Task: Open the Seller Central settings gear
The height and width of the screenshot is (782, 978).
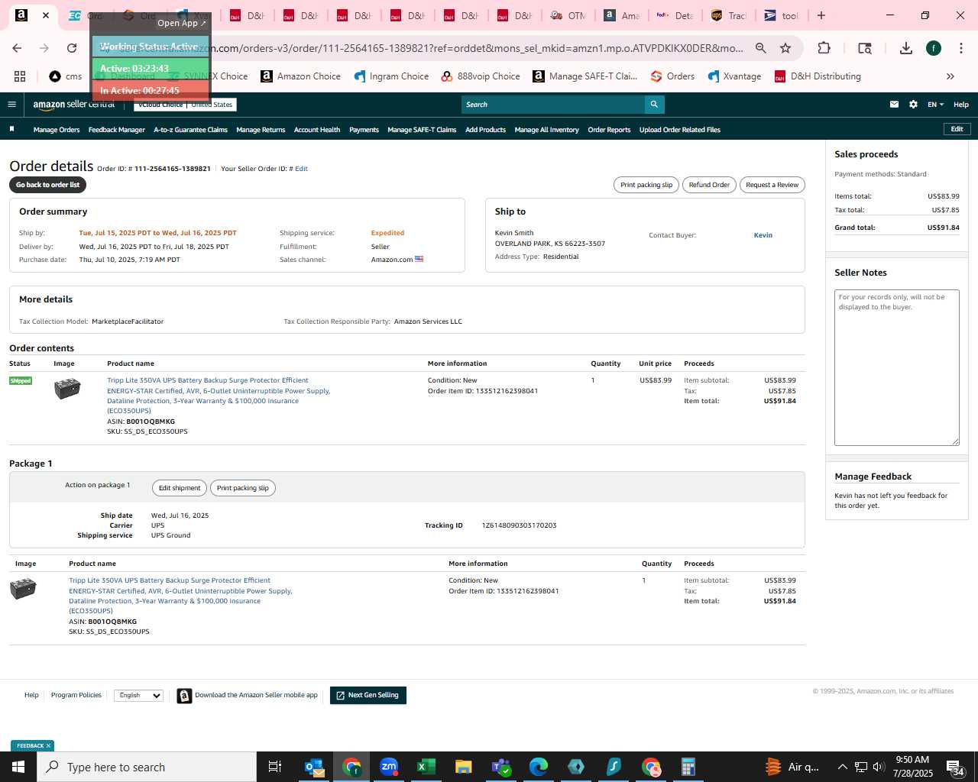Action: 913,105
